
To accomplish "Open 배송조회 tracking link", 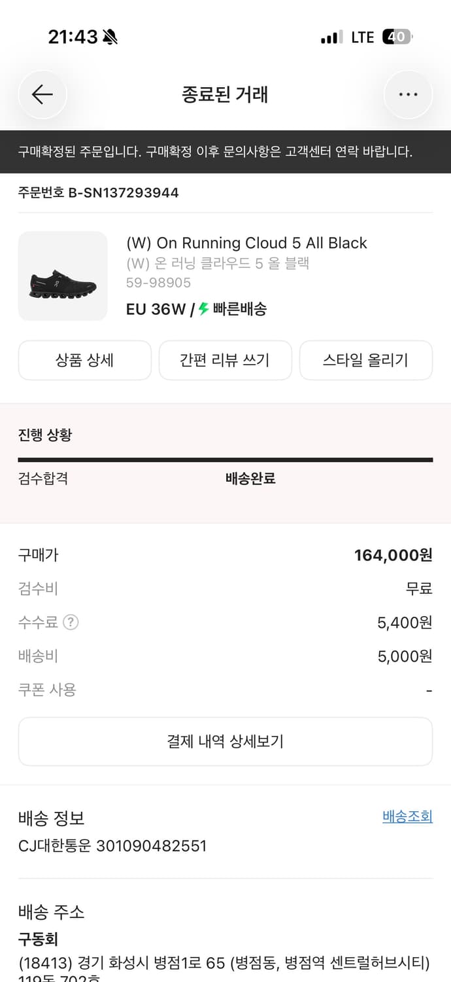I will pos(407,818).
